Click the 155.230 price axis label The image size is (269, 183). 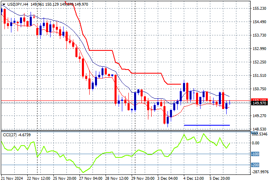click(258, 8)
